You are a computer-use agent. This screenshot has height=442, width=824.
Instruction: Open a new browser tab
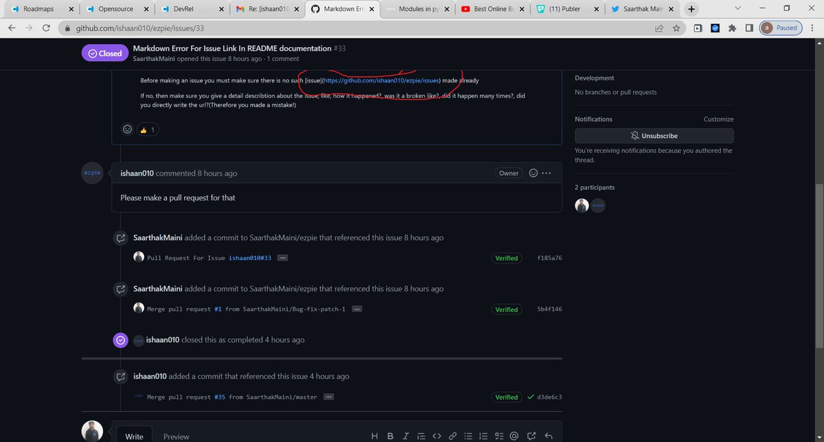click(x=691, y=9)
